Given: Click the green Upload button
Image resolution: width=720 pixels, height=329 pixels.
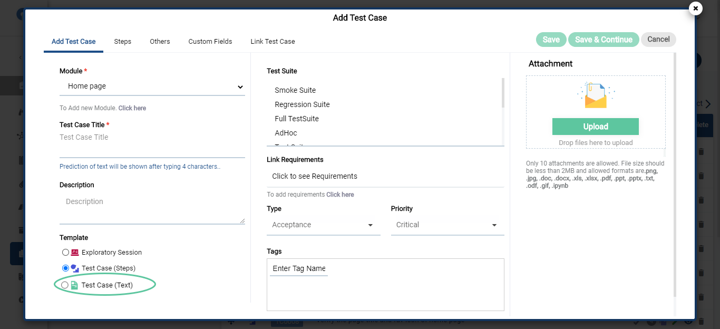Looking at the screenshot, I should [596, 127].
